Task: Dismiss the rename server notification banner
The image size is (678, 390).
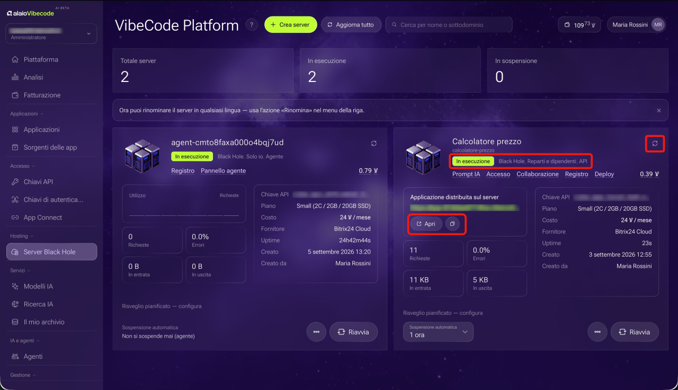Action: 659,111
